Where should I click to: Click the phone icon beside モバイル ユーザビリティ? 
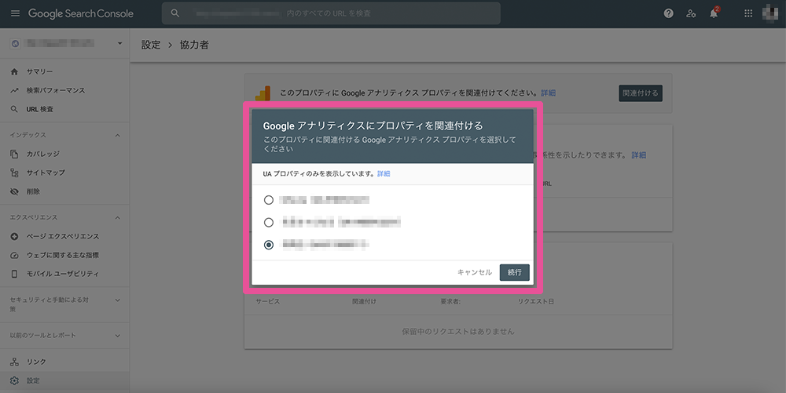(14, 274)
